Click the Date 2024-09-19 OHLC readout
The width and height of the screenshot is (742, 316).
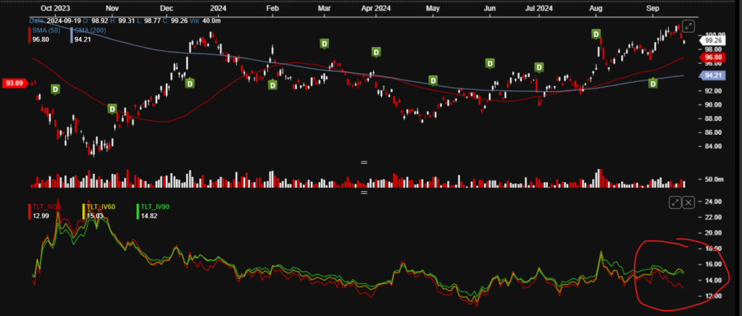[x=125, y=21]
